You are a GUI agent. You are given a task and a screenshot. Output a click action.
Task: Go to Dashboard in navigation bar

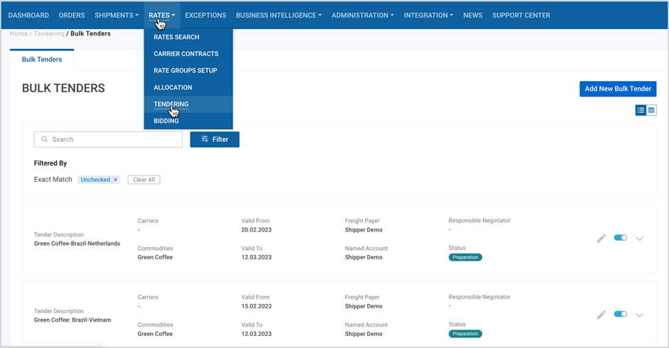pos(28,16)
